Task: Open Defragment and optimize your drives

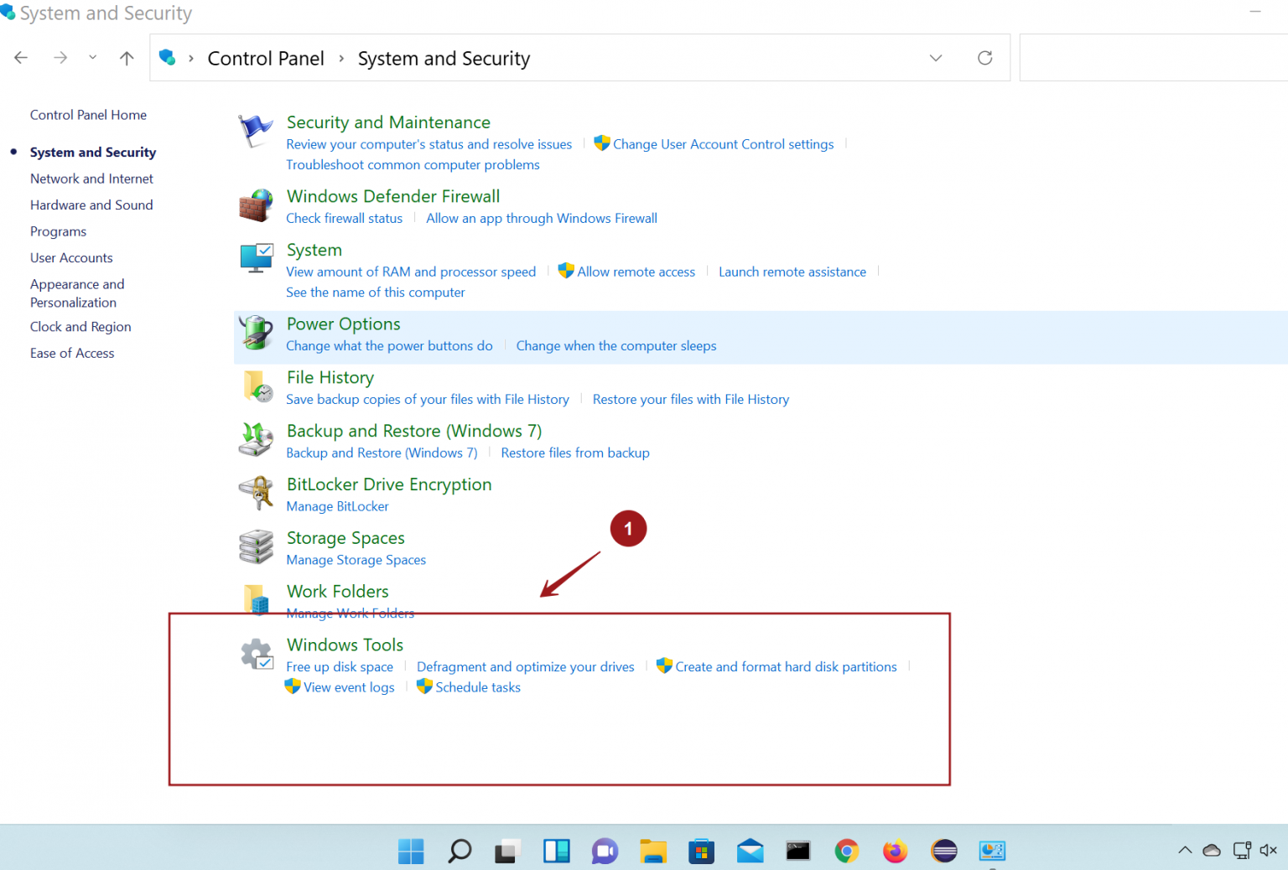Action: (526, 666)
